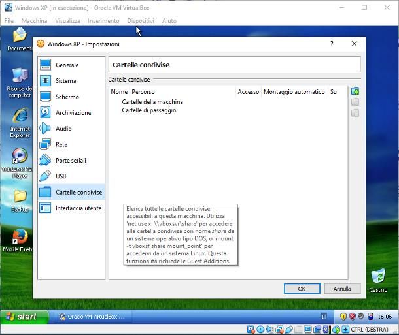Open the Visualizza menu

(67, 21)
